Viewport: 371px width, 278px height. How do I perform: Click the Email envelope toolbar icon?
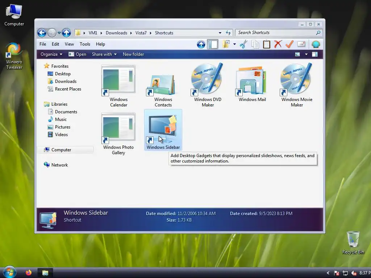(301, 44)
